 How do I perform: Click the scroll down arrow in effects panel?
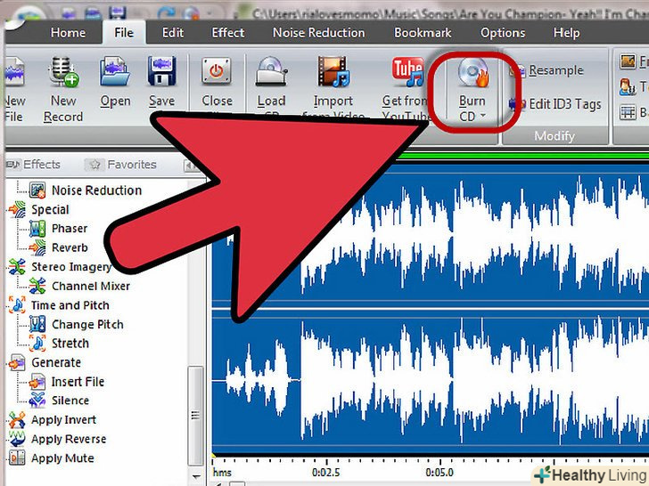pyautogui.click(x=195, y=476)
